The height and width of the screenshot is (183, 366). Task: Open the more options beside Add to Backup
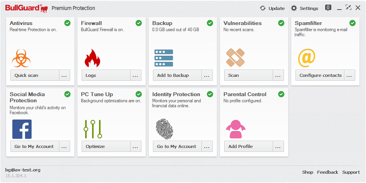(x=207, y=75)
